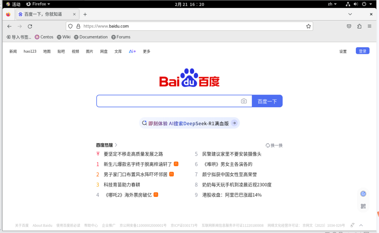Image resolution: width=379 pixels, height=233 pixels.
Task: Click the arrow icon in the DeepSeek banner
Action: coord(234,123)
